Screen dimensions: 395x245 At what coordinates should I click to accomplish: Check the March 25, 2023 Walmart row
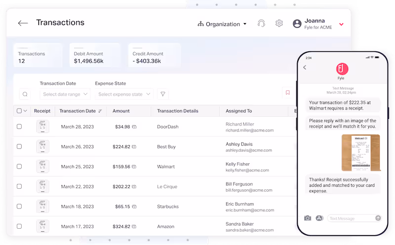(19, 166)
